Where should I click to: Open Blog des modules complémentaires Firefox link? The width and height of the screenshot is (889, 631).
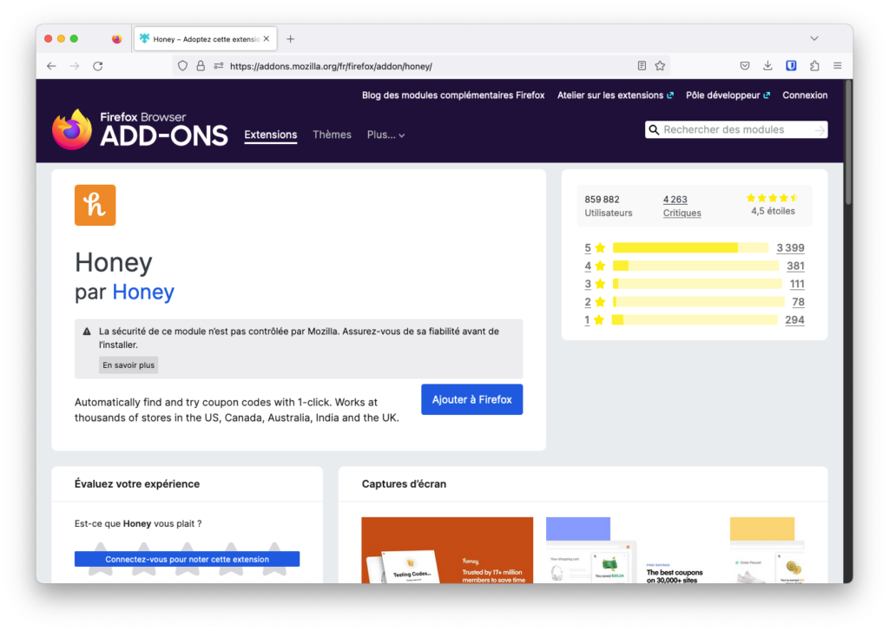coord(453,95)
